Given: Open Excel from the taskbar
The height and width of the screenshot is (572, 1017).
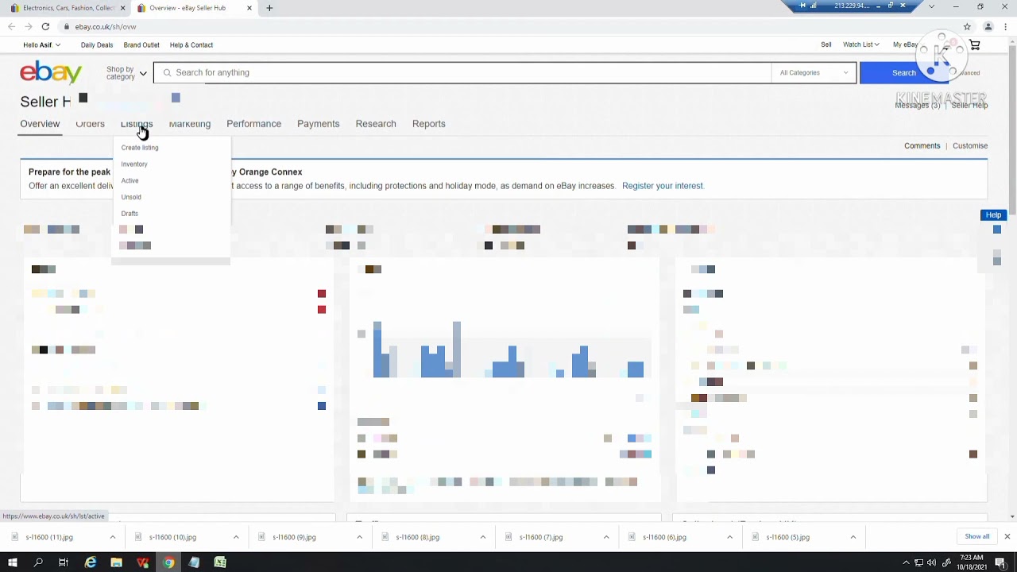Looking at the screenshot, I should [220, 562].
